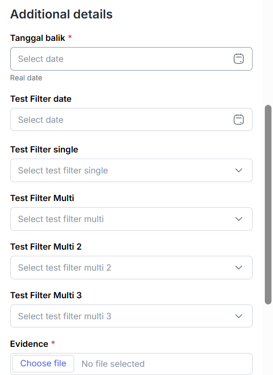Click Test Filter date input field

(x=131, y=120)
